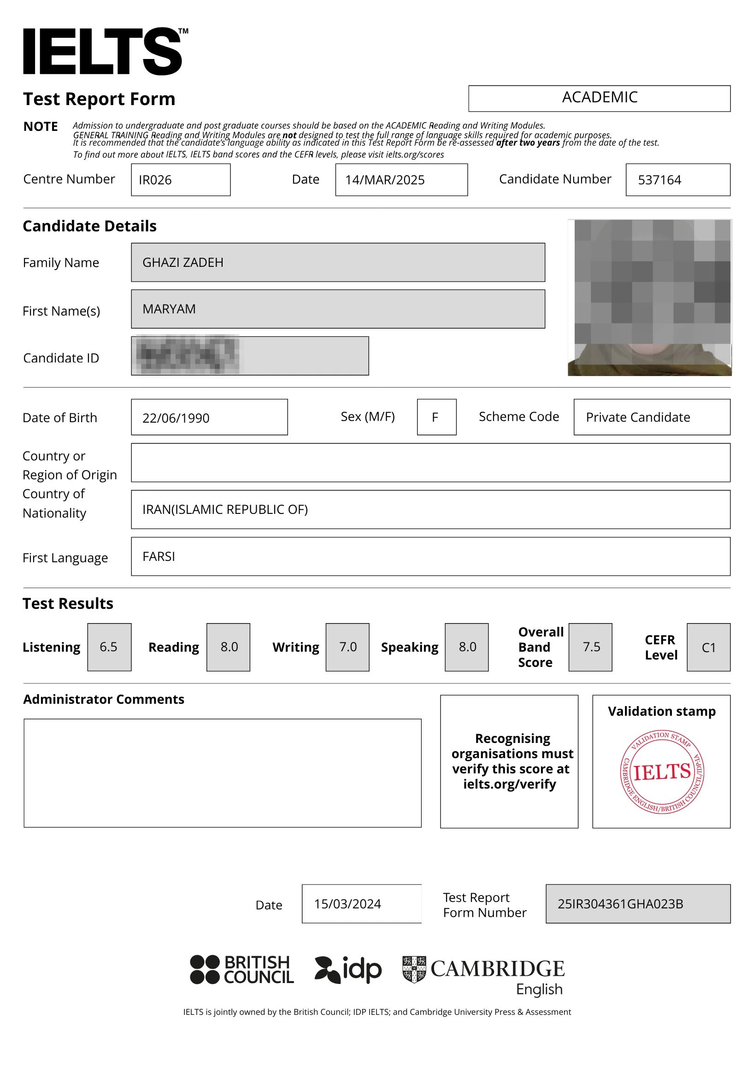Click the Overall Band Score box 7.5
This screenshot has width=753, height=1066.
[590, 647]
